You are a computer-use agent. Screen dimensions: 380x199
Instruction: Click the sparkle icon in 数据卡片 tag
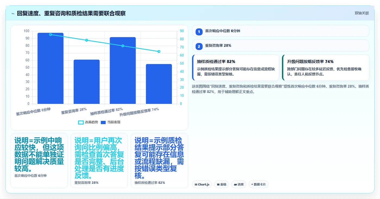(252, 184)
